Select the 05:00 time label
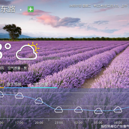This screenshot has height=129, width=129. click(98, 123)
